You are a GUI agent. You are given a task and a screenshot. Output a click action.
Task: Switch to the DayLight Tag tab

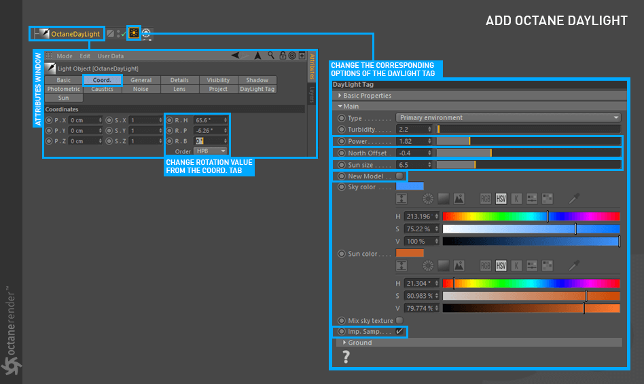click(257, 89)
